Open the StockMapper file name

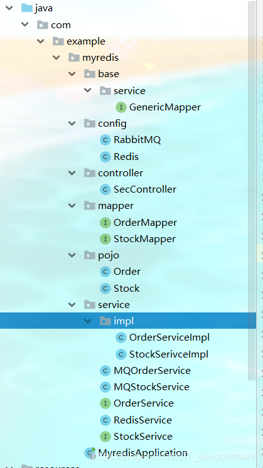pyautogui.click(x=144, y=239)
